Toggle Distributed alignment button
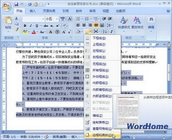The image size is (172, 140). tap(102, 25)
